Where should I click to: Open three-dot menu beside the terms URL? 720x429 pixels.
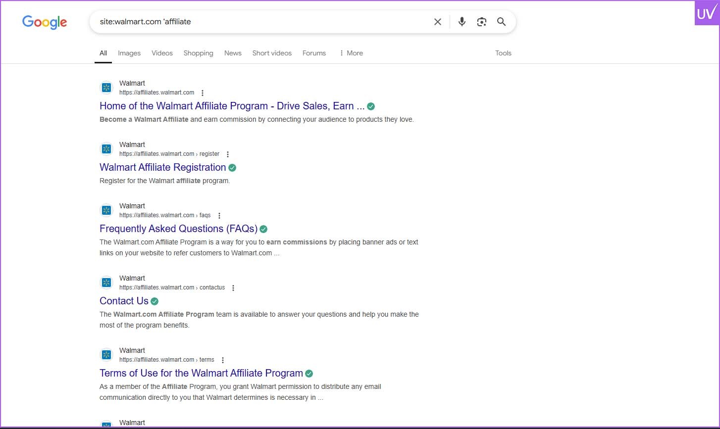pyautogui.click(x=223, y=360)
